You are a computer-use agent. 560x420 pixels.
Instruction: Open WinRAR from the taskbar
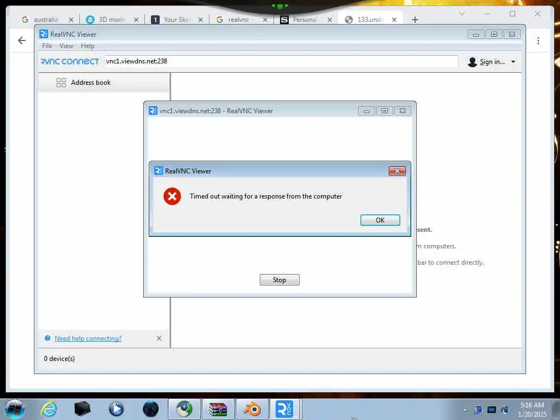pos(218,409)
